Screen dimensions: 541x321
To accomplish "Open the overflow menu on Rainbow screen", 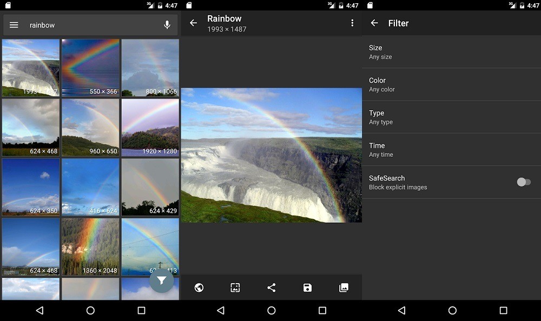I will pyautogui.click(x=352, y=23).
